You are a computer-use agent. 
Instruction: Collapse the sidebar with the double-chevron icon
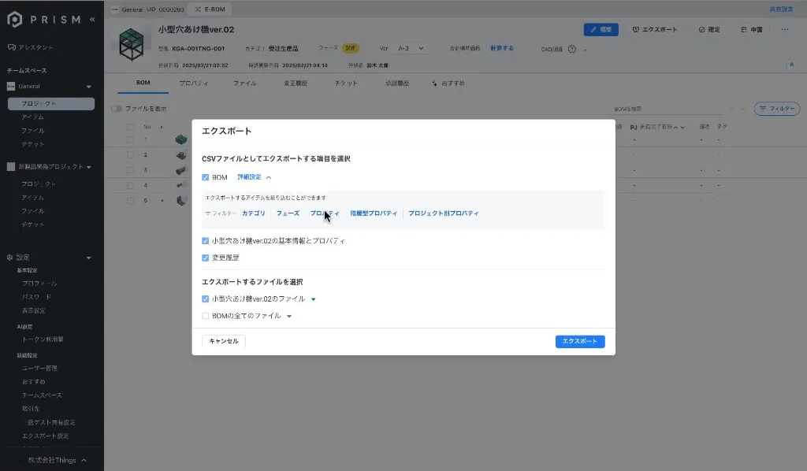point(92,19)
